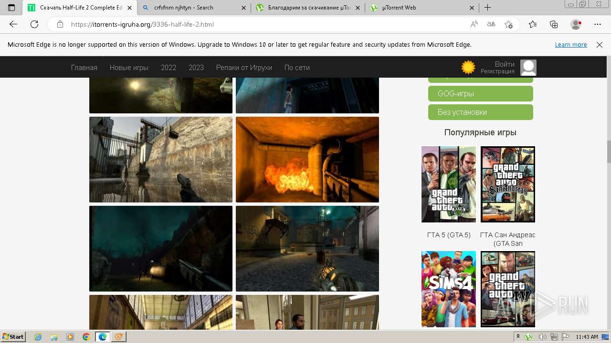Open Favorites list icon

pyautogui.click(x=533, y=24)
